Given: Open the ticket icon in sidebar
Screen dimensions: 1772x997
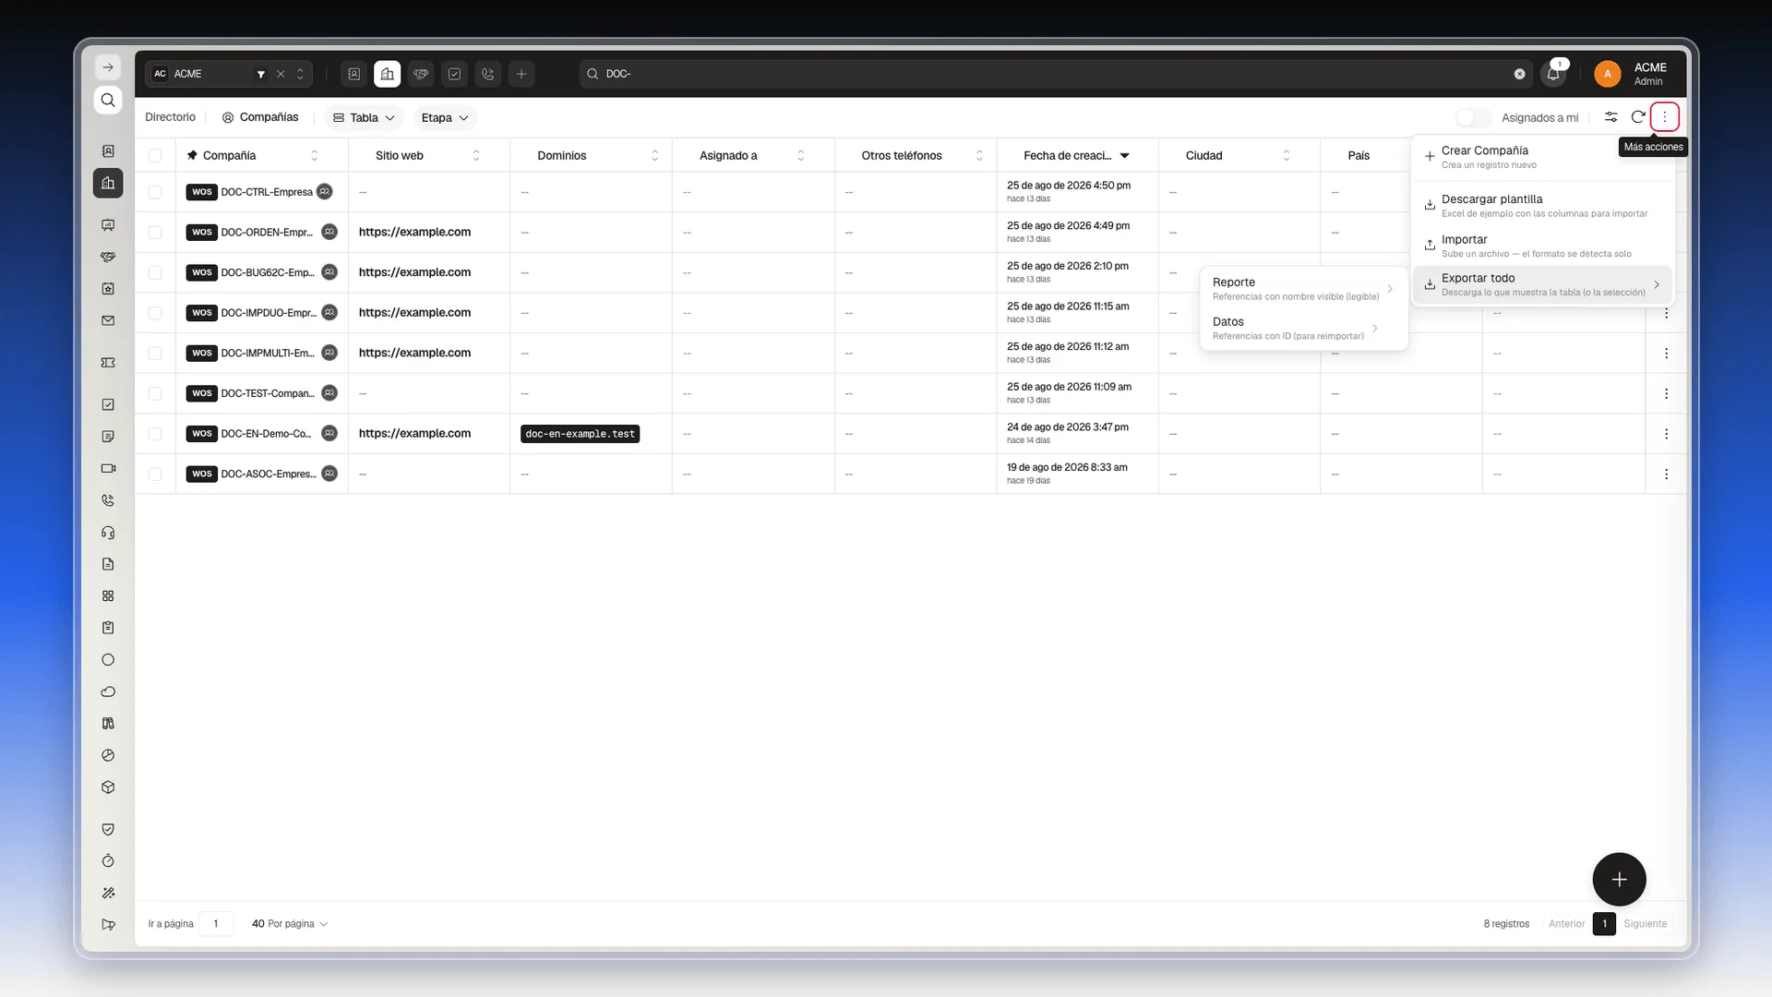Looking at the screenshot, I should [108, 363].
